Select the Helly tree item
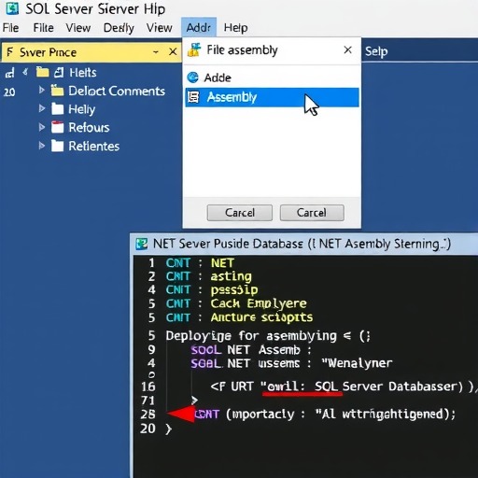The width and height of the screenshot is (478, 478). click(x=81, y=109)
